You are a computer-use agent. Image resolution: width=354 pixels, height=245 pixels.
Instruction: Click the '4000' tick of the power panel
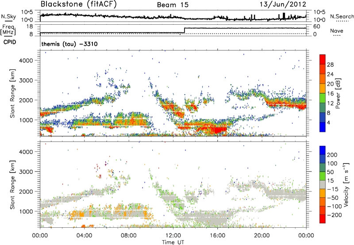[x=26, y=61]
